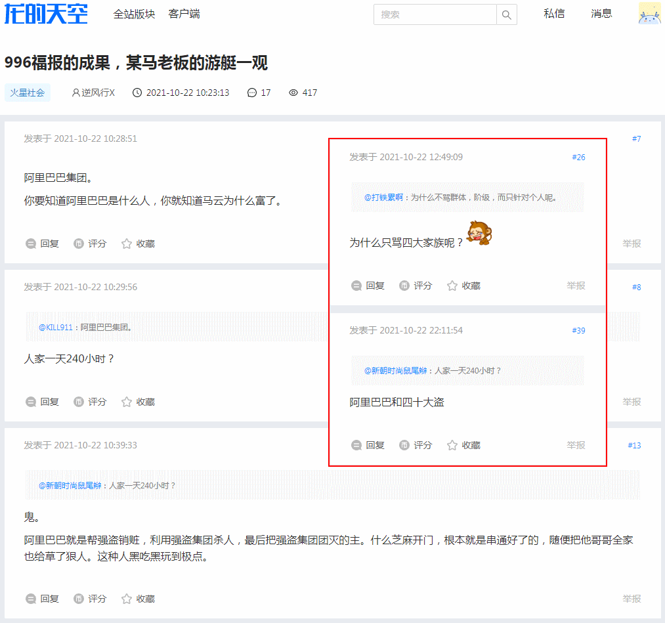Open post number #26 link
The height and width of the screenshot is (623, 665).
tap(578, 158)
